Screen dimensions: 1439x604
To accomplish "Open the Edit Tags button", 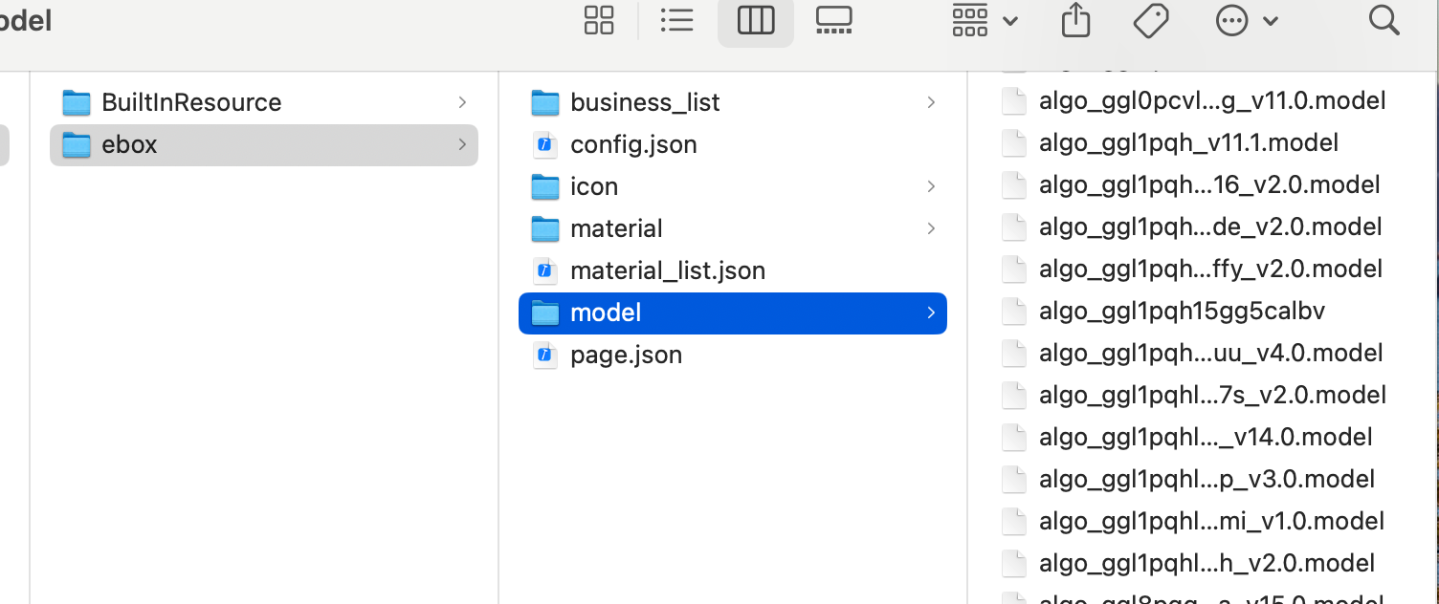I will click(x=1151, y=20).
